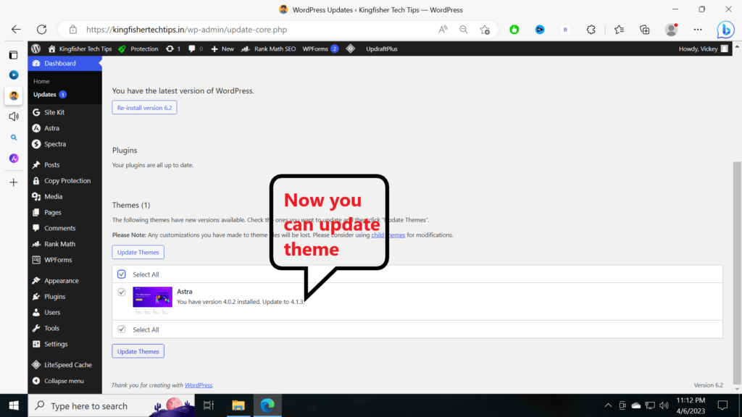This screenshot has height=417, width=742.
Task: Click the browser address bar URL
Action: (x=186, y=29)
